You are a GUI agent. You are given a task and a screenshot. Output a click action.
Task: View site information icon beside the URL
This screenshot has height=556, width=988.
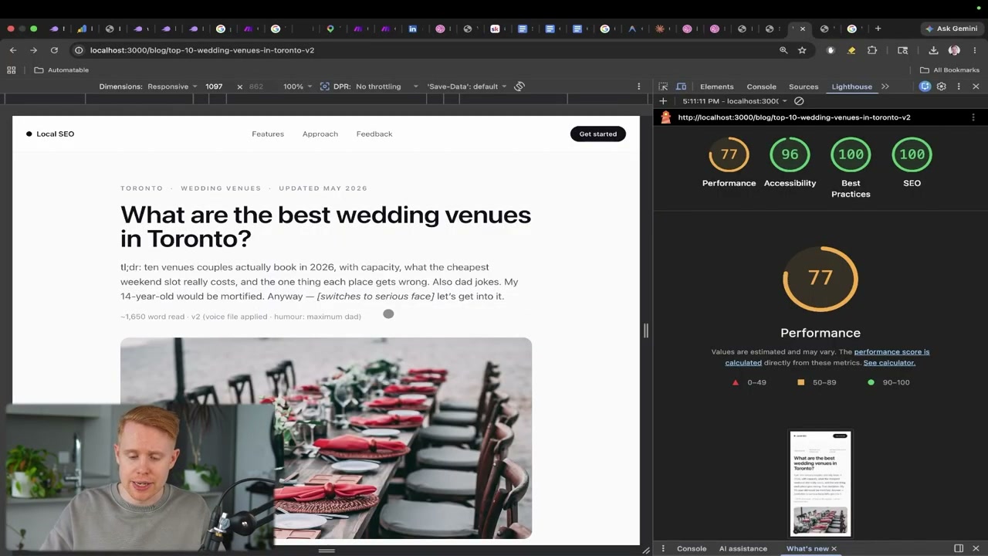[x=79, y=50]
